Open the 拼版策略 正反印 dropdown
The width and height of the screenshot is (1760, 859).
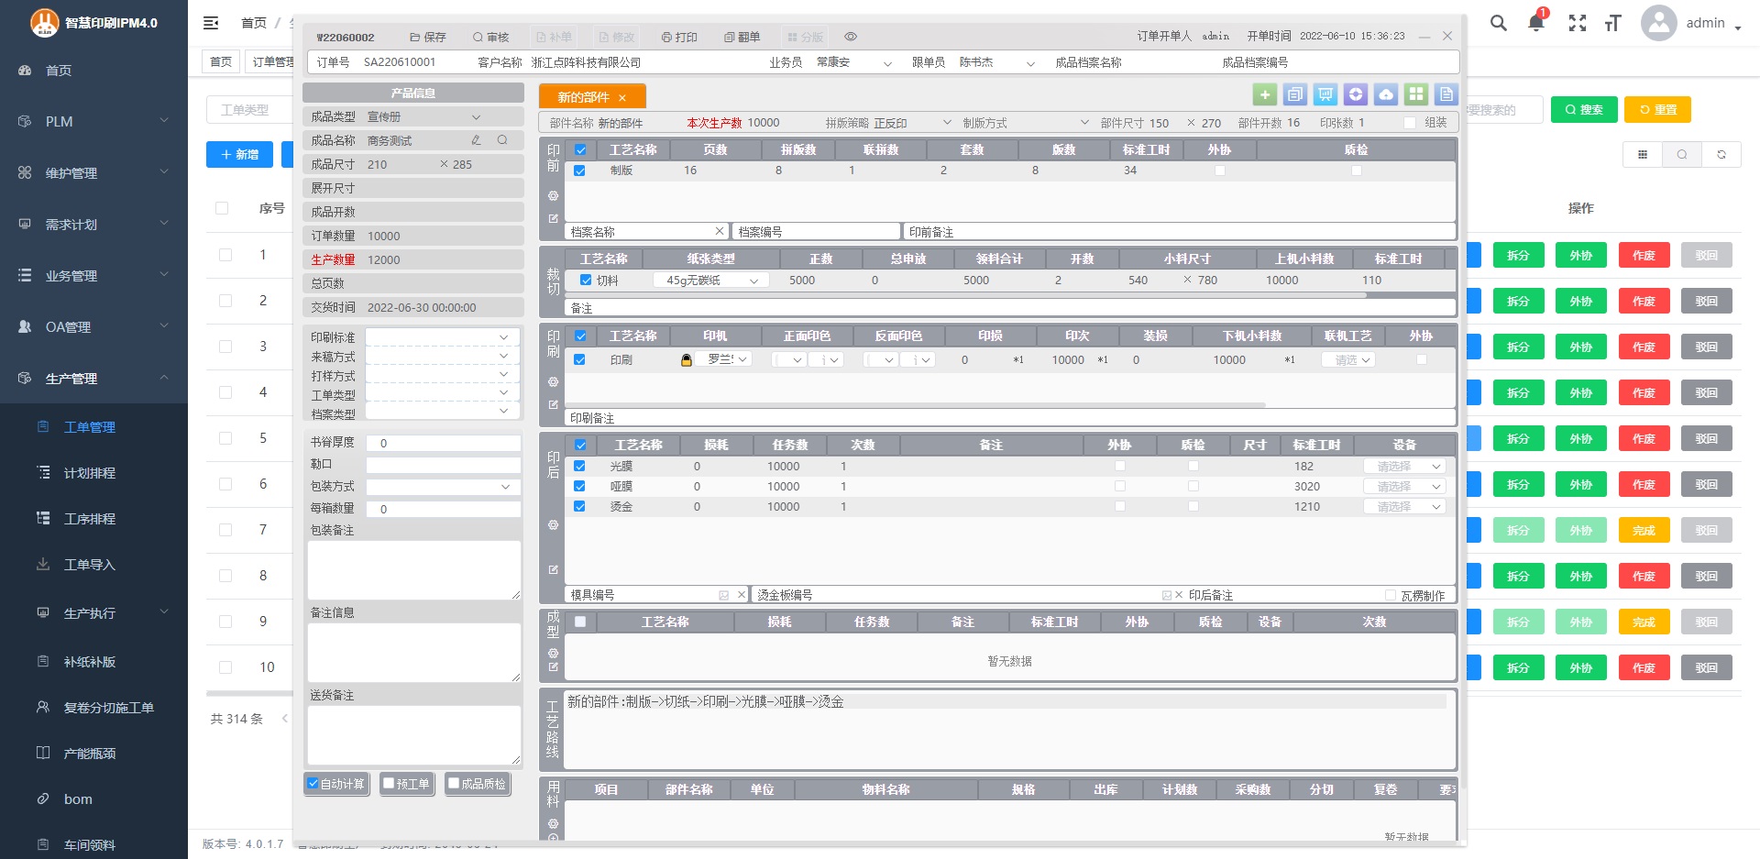coord(946,123)
